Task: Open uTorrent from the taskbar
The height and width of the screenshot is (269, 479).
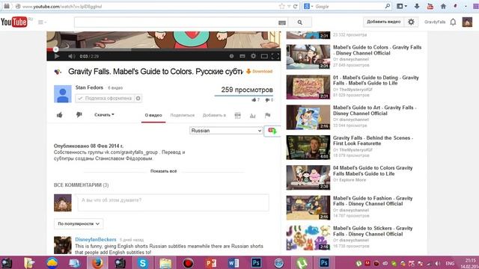Action: 302,263
